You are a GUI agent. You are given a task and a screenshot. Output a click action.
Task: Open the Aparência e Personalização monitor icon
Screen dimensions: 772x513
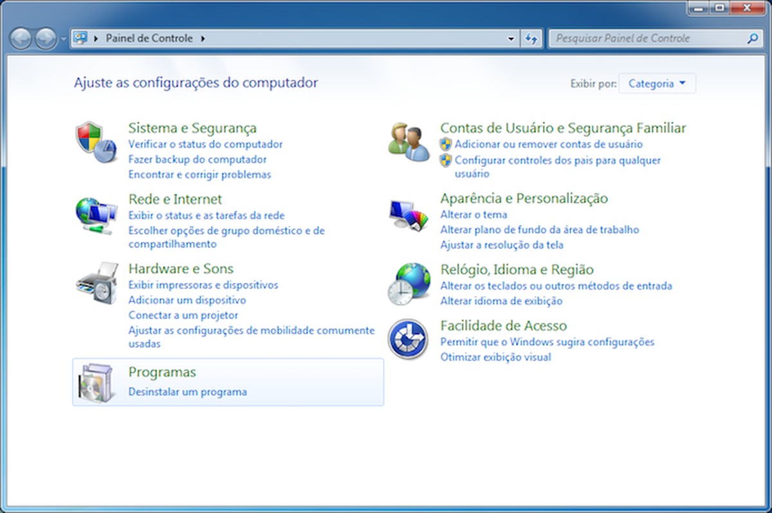(409, 216)
